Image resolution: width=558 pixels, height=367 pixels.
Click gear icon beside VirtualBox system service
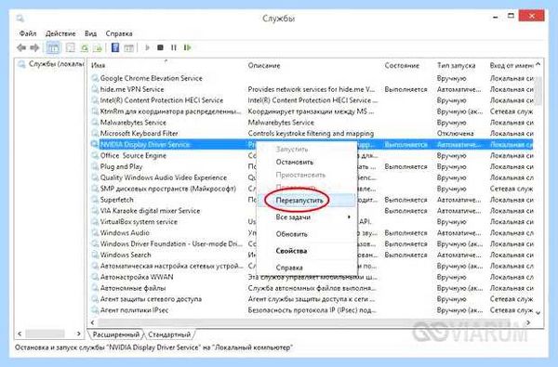[x=95, y=221]
